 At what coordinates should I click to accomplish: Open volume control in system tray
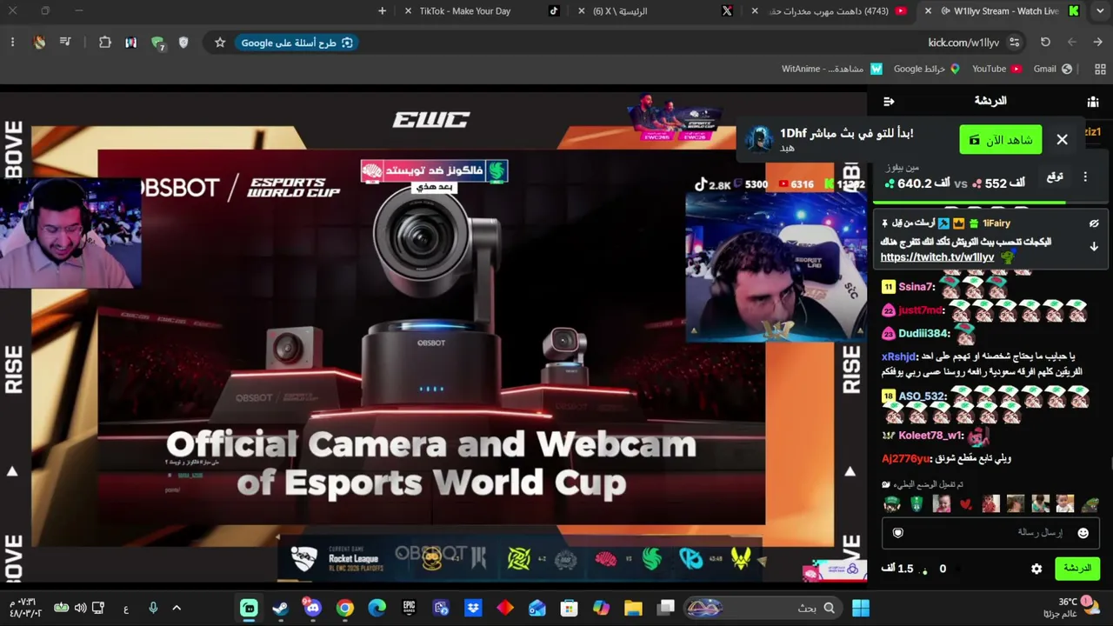click(80, 608)
